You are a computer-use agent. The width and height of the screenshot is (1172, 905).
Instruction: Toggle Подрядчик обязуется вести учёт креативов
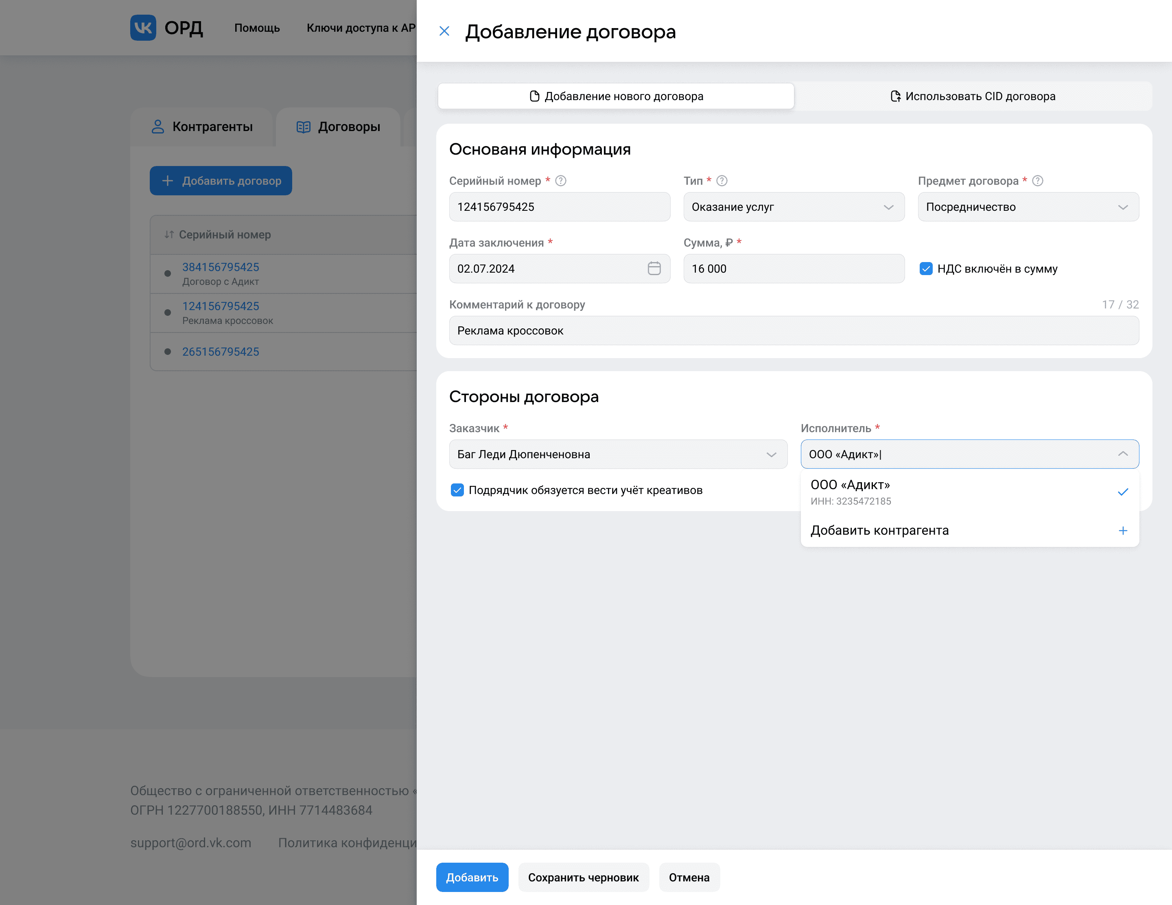coord(457,490)
